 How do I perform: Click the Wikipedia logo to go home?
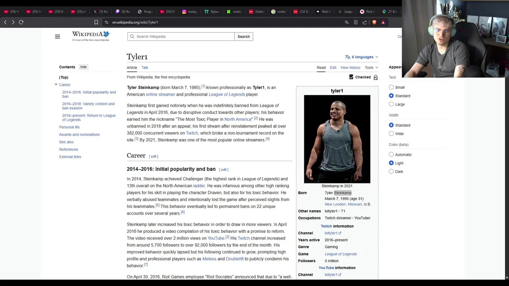click(91, 36)
